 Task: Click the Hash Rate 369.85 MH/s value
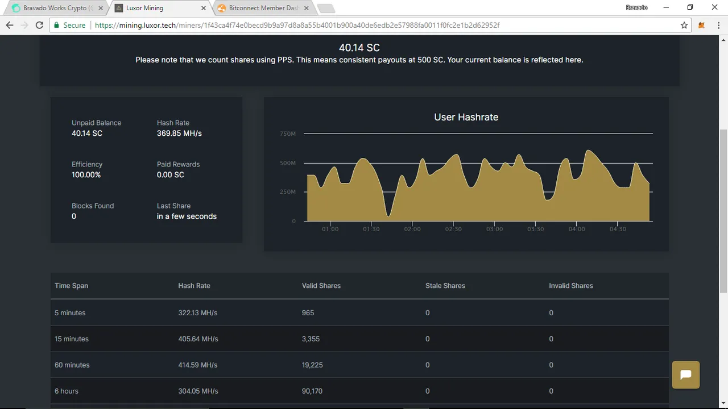tap(179, 133)
